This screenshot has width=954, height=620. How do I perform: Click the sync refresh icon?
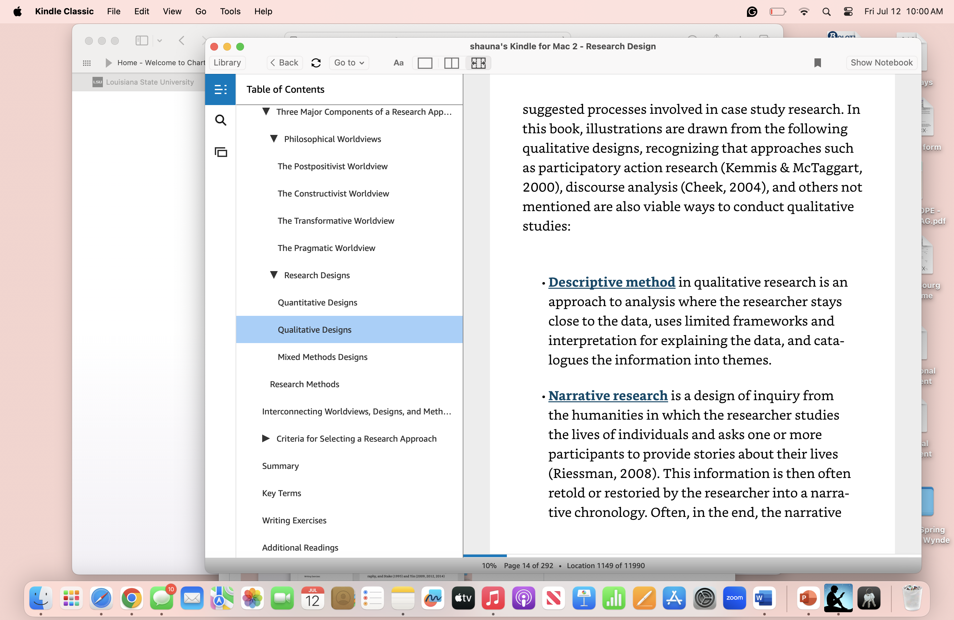point(316,63)
